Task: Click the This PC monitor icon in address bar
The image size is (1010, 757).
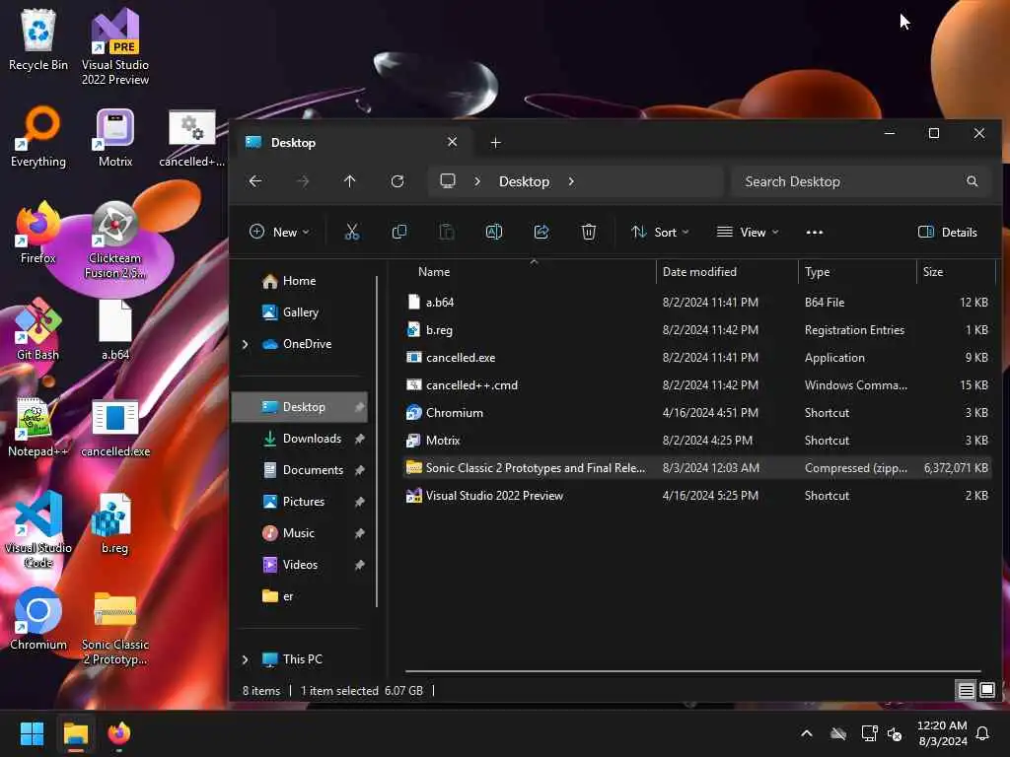Action: pyautogui.click(x=448, y=181)
